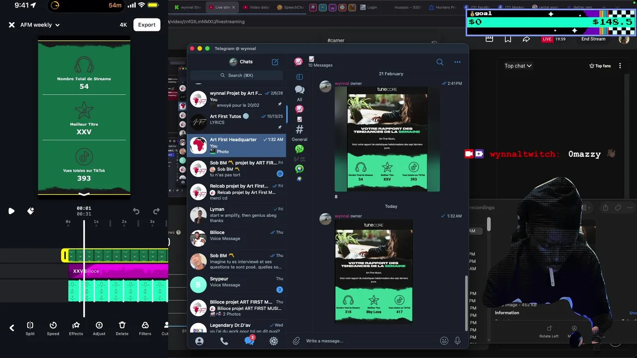Open Bilioce Voice Message chat

[x=237, y=239]
